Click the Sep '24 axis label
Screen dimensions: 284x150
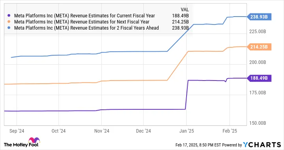pos(17,131)
